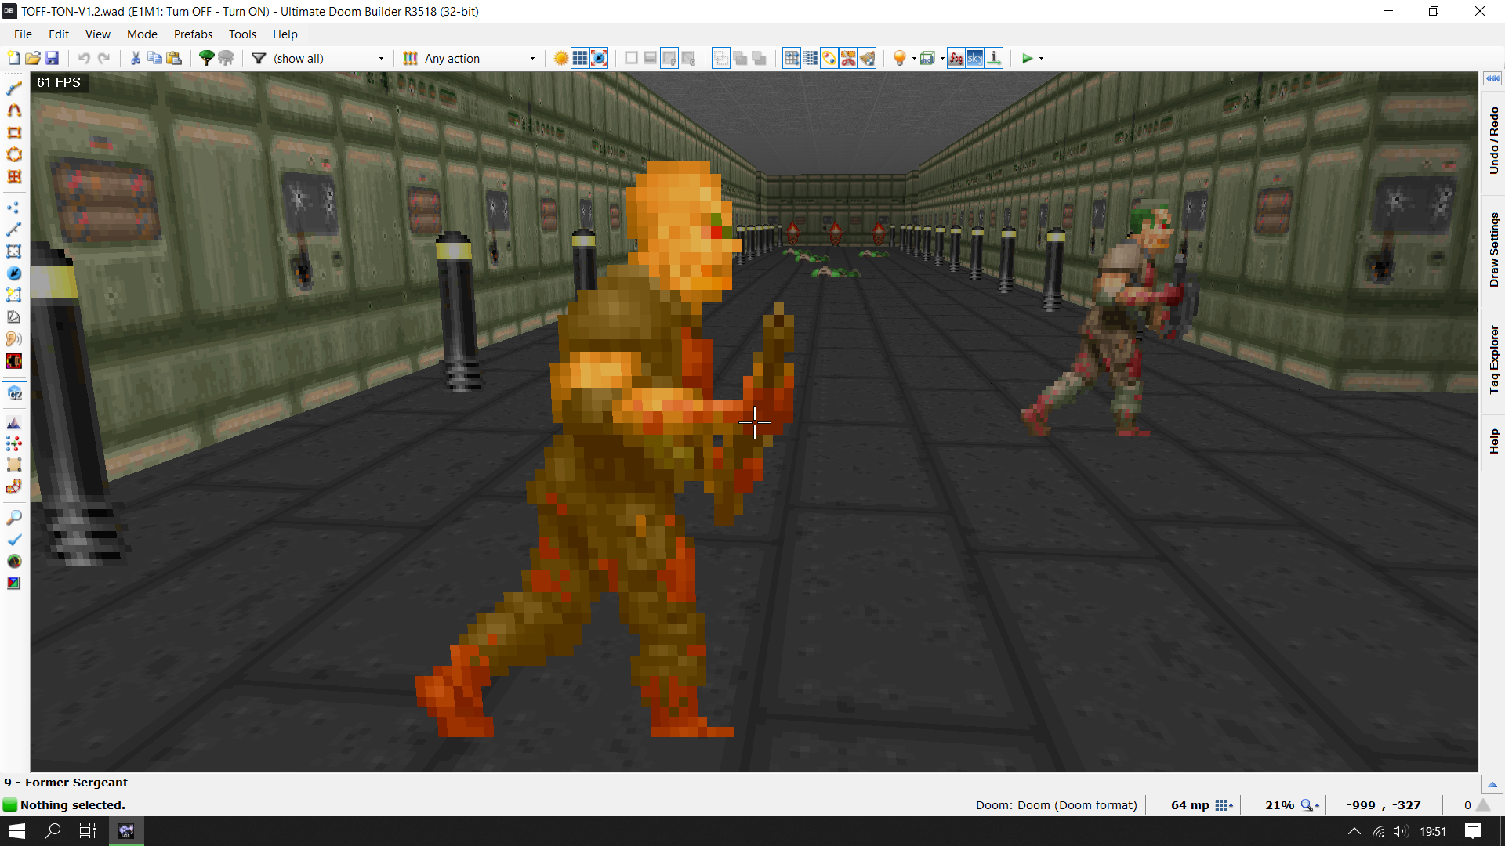
Task: Open the Tools menu
Action: click(x=242, y=34)
